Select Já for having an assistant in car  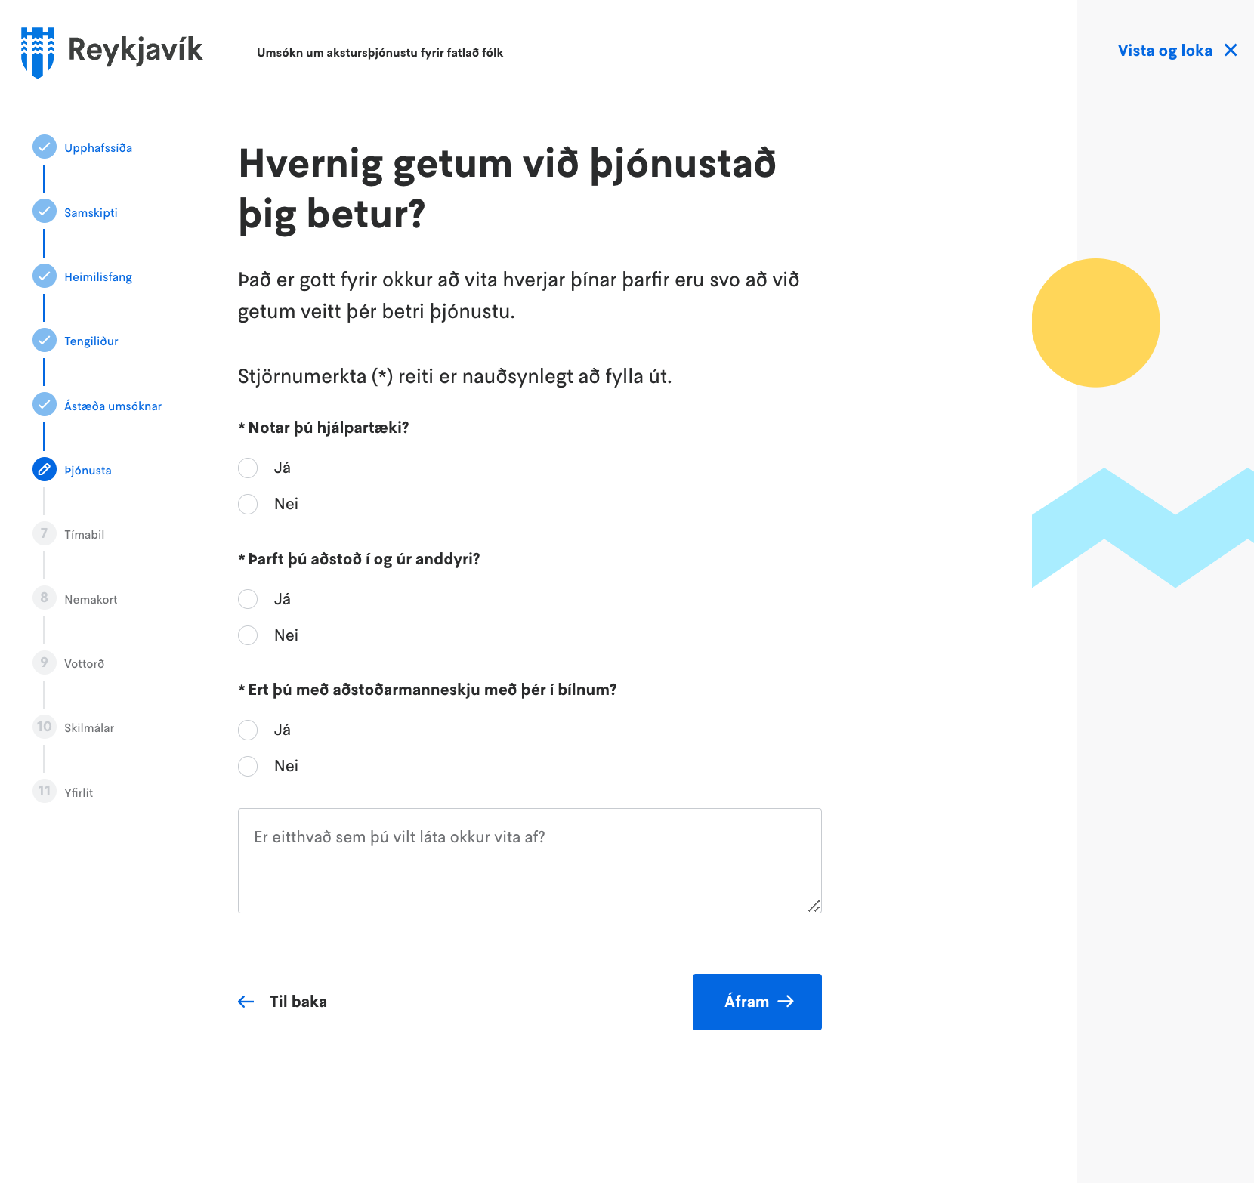pyautogui.click(x=248, y=730)
